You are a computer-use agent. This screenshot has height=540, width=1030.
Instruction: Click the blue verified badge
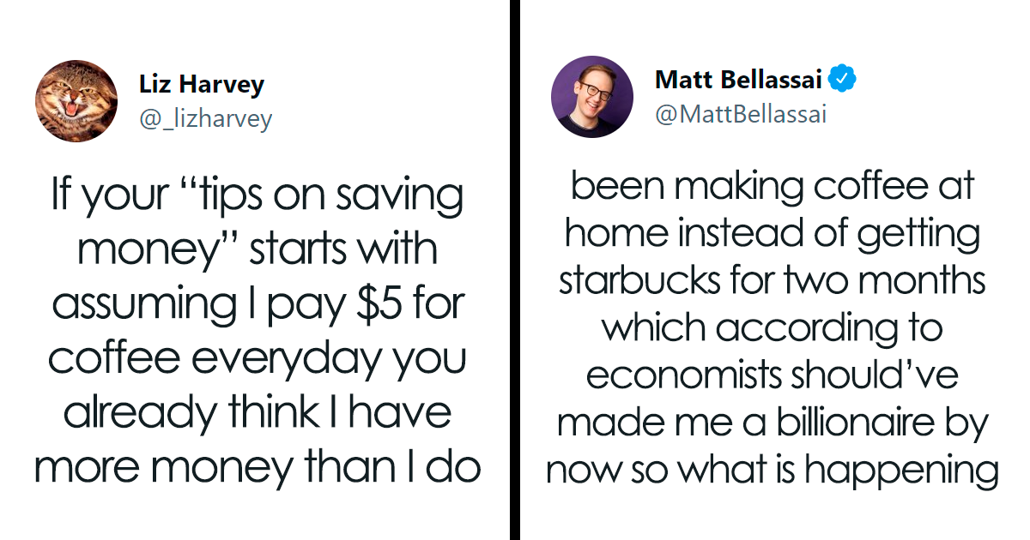(x=843, y=81)
